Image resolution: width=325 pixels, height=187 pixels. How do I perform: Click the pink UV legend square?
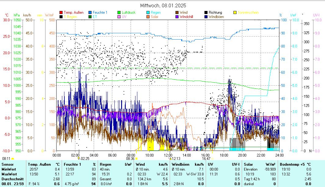pyautogui.click(x=119, y=17)
